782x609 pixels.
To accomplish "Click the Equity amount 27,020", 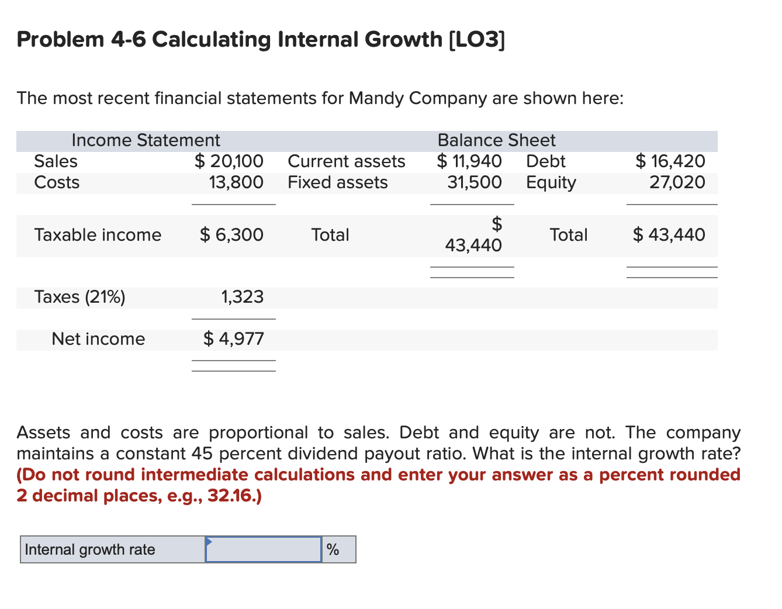I will [x=677, y=182].
